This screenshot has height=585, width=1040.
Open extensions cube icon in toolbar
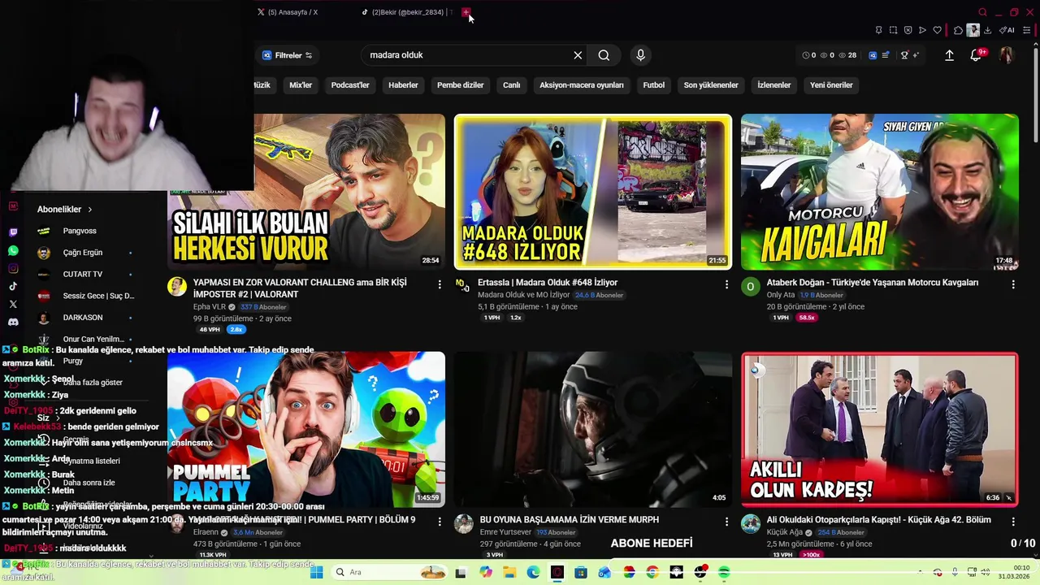click(x=958, y=30)
